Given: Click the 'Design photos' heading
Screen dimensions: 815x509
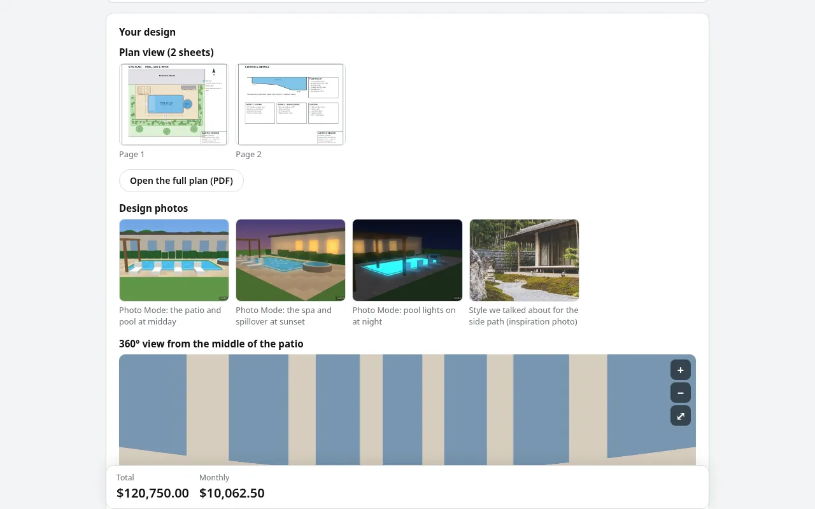Looking at the screenshot, I should click(153, 208).
